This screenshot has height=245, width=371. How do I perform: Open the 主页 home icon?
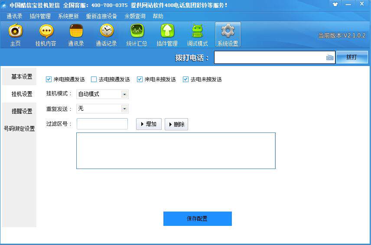[16, 31]
